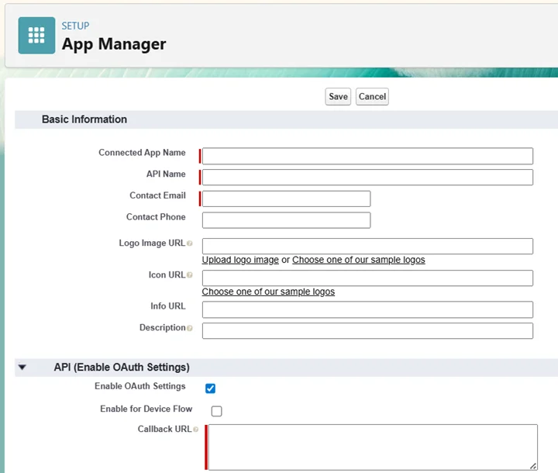
Task: Click inside the Callback URL text area
Action: pos(372,447)
